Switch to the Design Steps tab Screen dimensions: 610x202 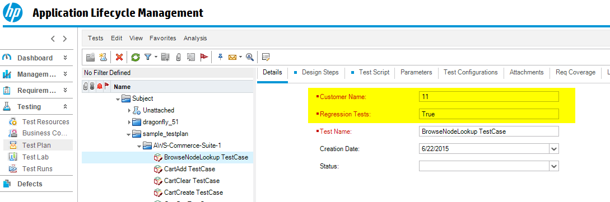320,72
